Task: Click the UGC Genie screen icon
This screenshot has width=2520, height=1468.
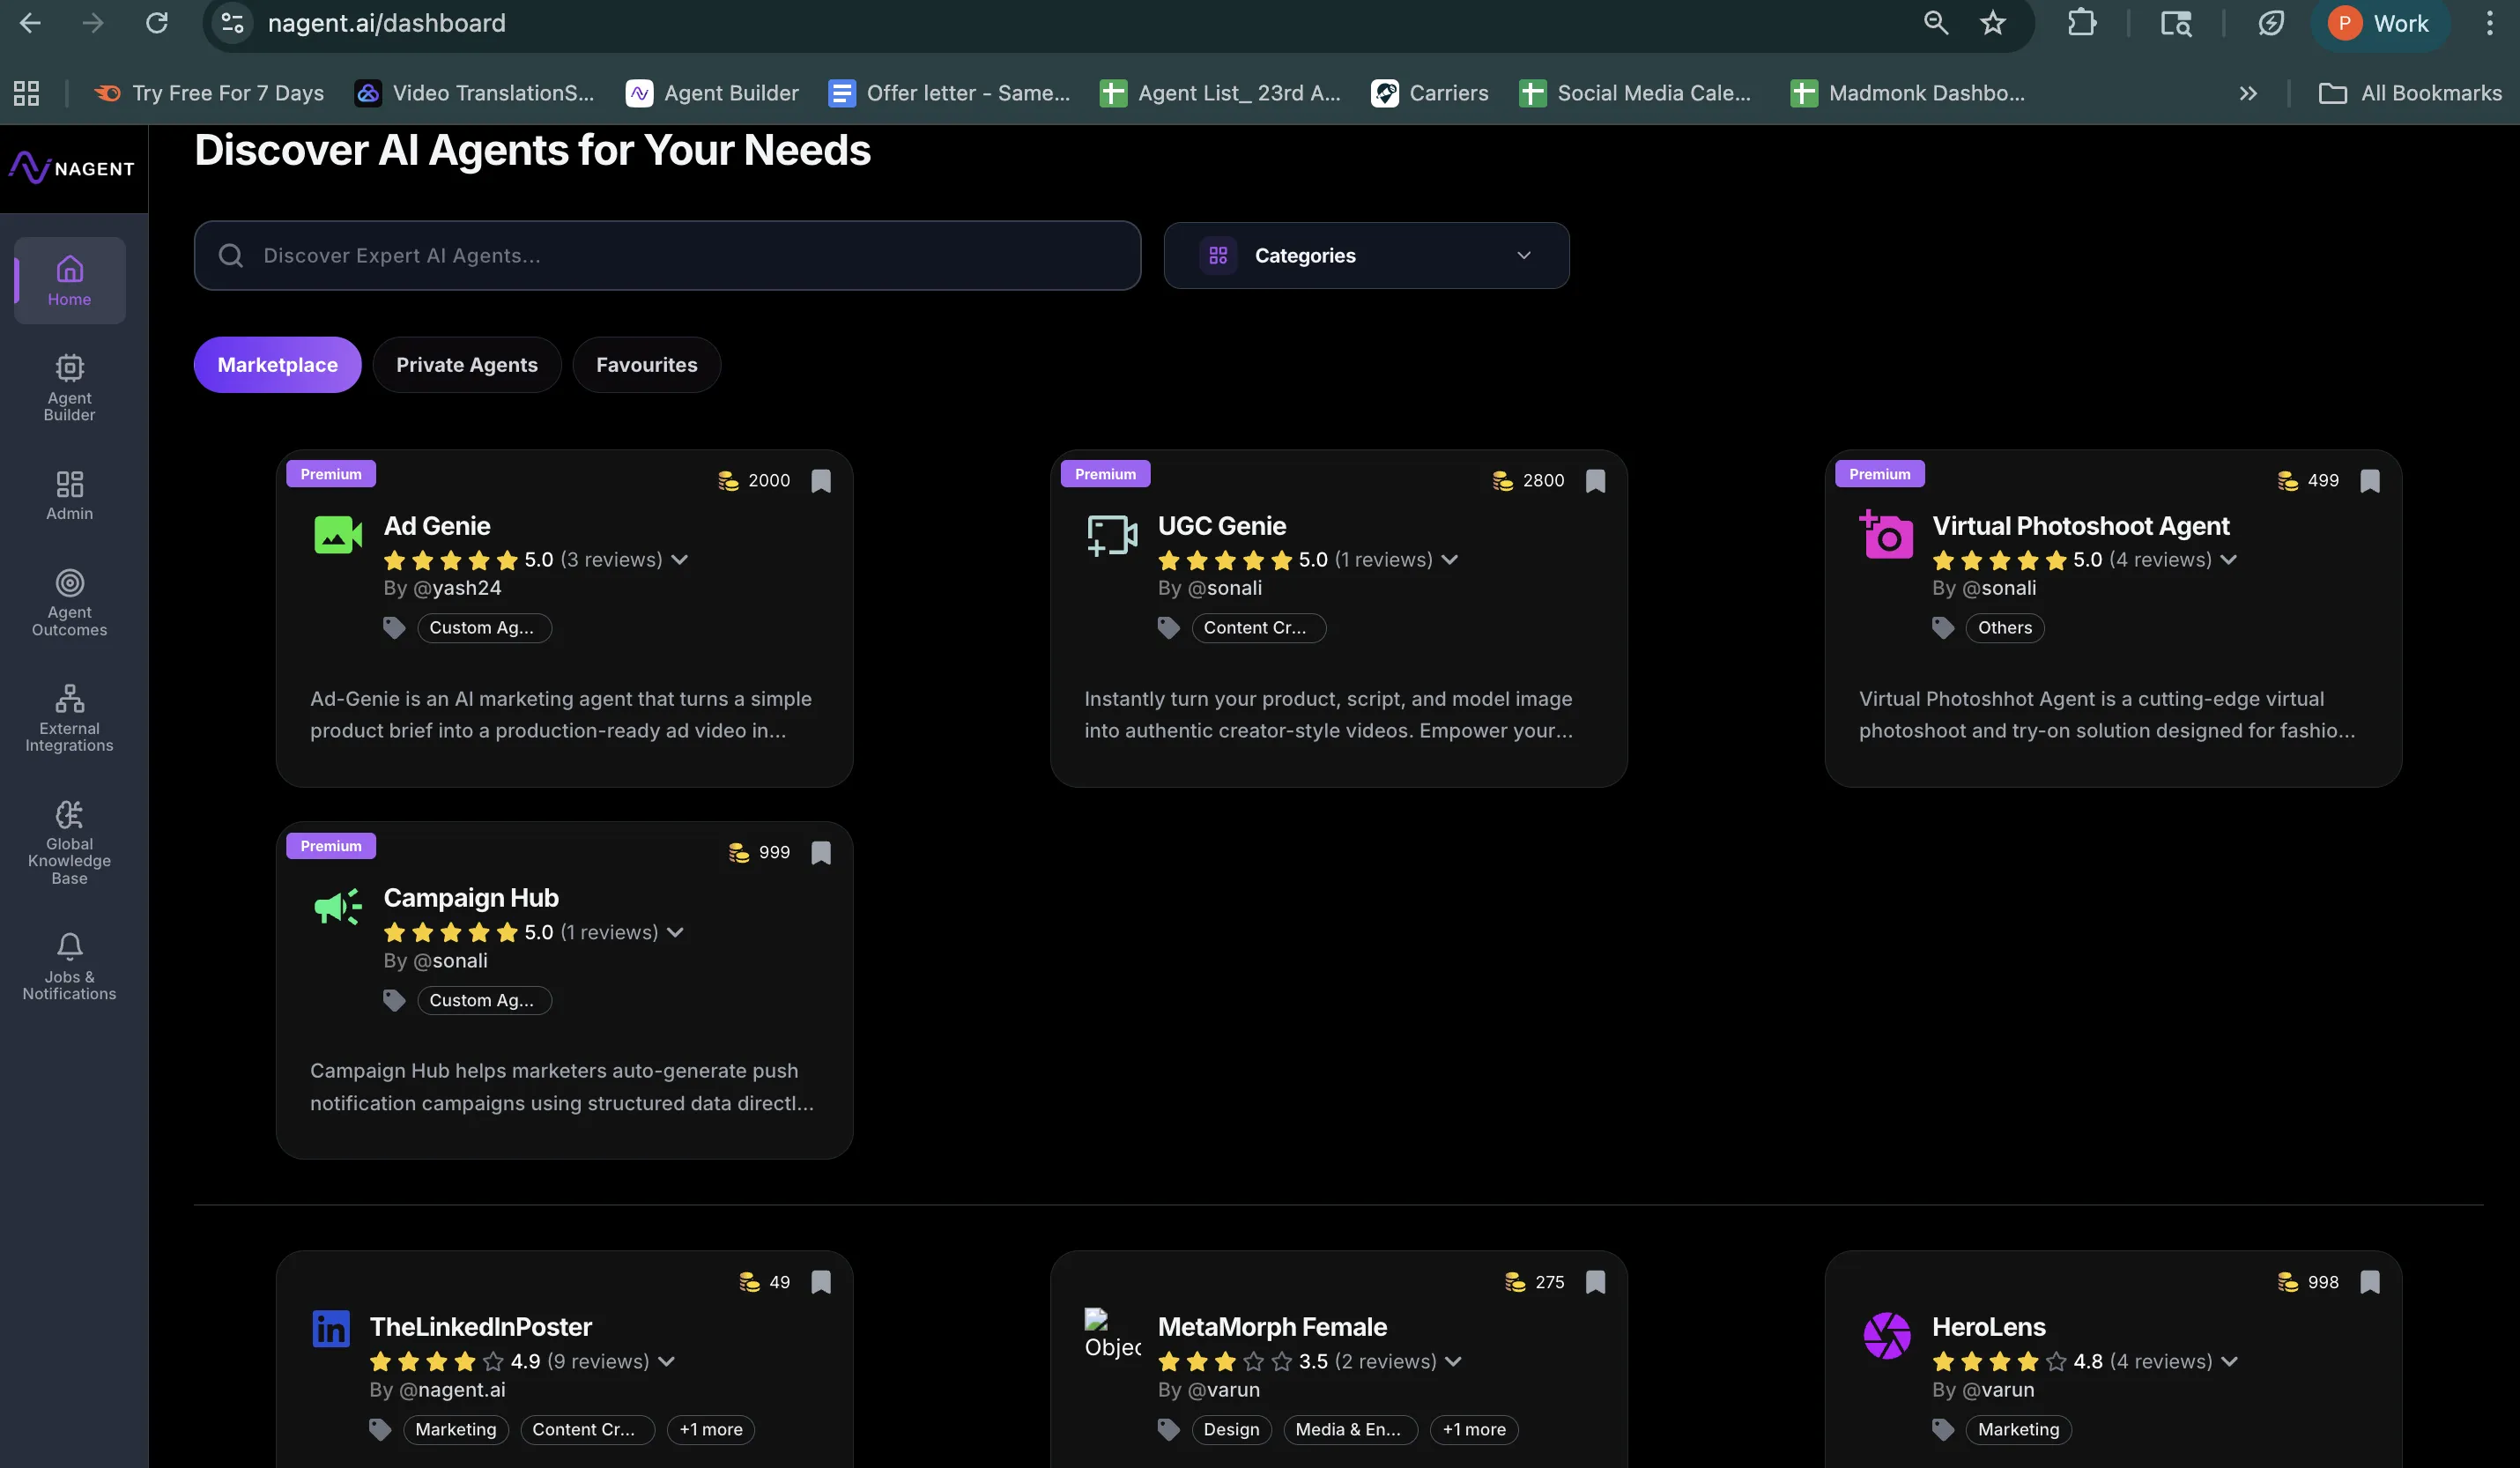Action: click(1112, 535)
